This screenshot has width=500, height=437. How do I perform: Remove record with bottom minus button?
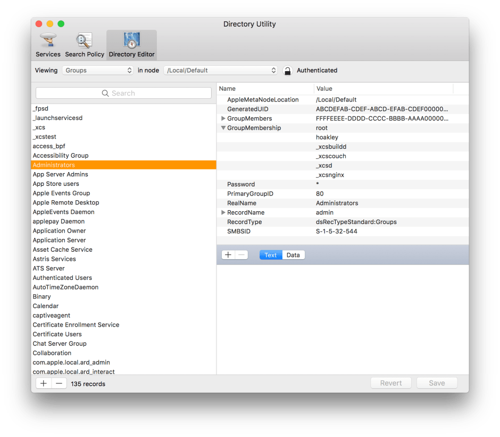59,383
